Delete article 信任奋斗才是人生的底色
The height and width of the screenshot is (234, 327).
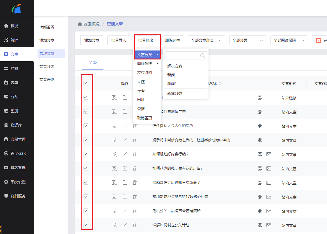click(135, 126)
